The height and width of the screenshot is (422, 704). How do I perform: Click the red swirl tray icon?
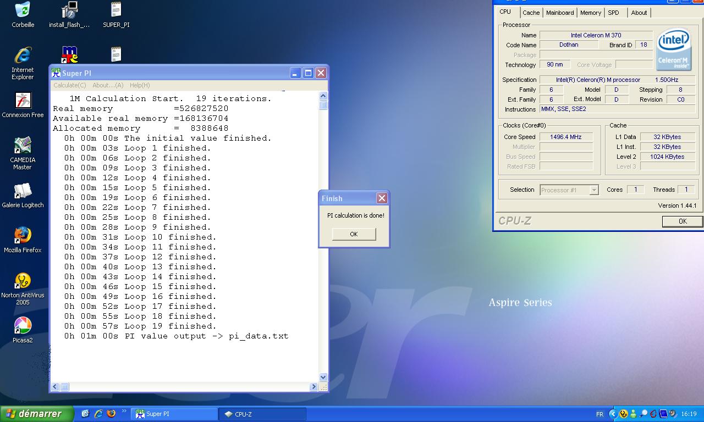click(x=653, y=414)
